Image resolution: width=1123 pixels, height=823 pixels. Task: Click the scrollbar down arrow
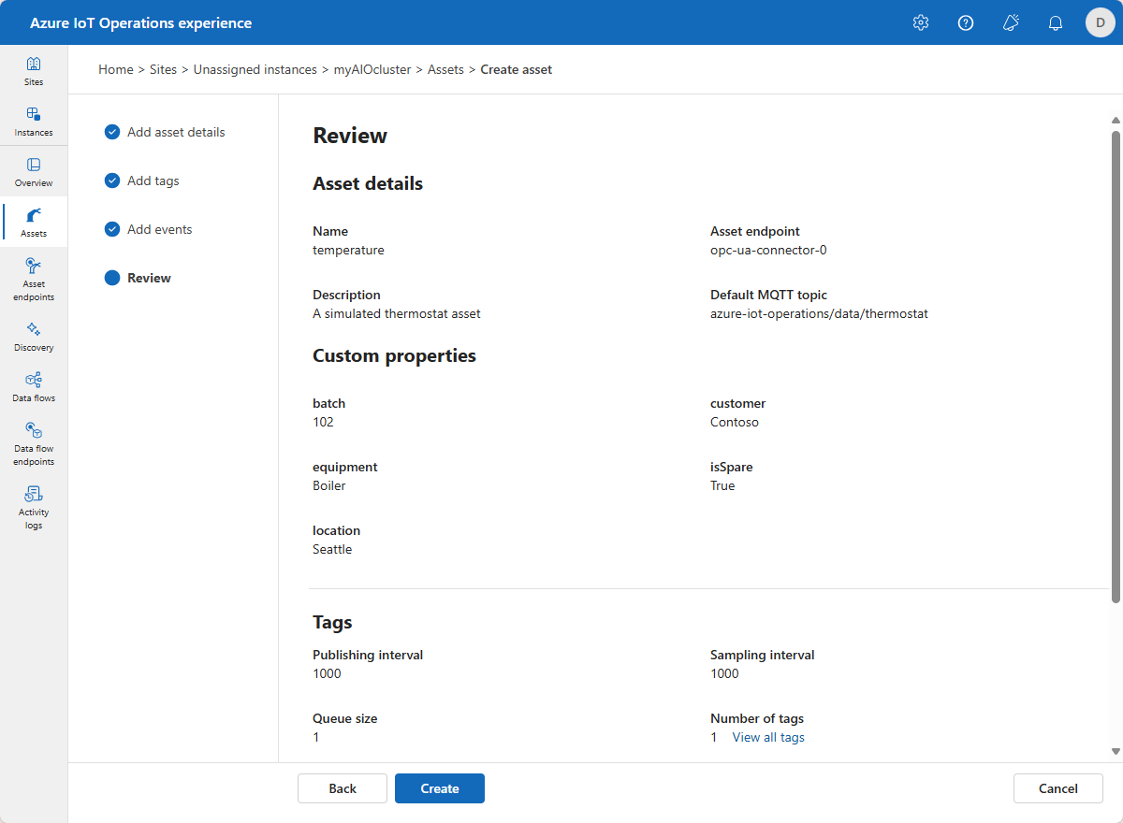point(1116,751)
